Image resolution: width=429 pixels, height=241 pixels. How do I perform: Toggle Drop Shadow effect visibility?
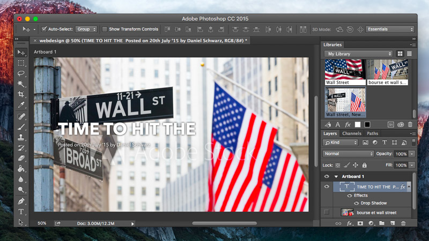356,203
